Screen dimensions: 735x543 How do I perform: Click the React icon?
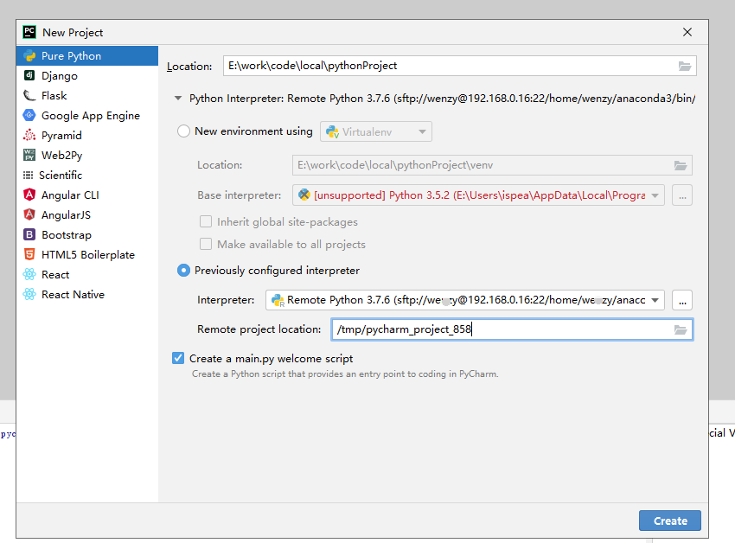pos(29,274)
